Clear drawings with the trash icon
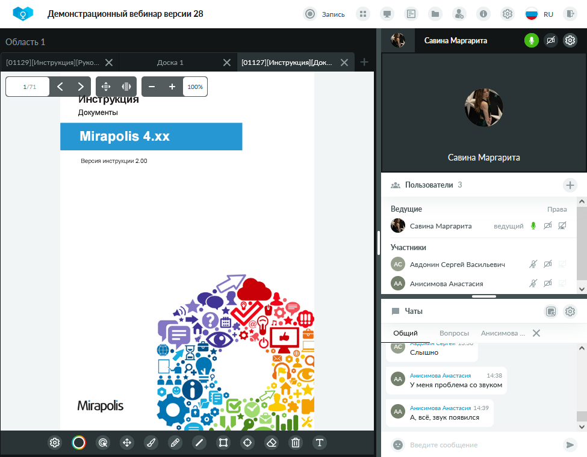Image resolution: width=587 pixels, height=457 pixels. pos(296,443)
